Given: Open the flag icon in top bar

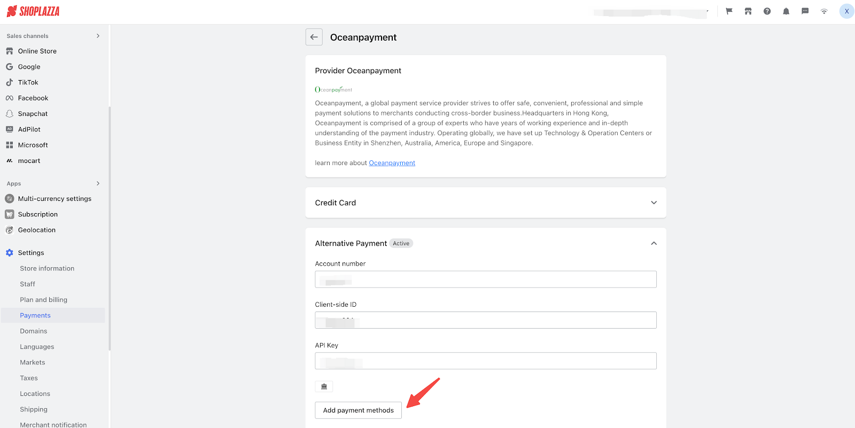Looking at the screenshot, I should (x=729, y=11).
